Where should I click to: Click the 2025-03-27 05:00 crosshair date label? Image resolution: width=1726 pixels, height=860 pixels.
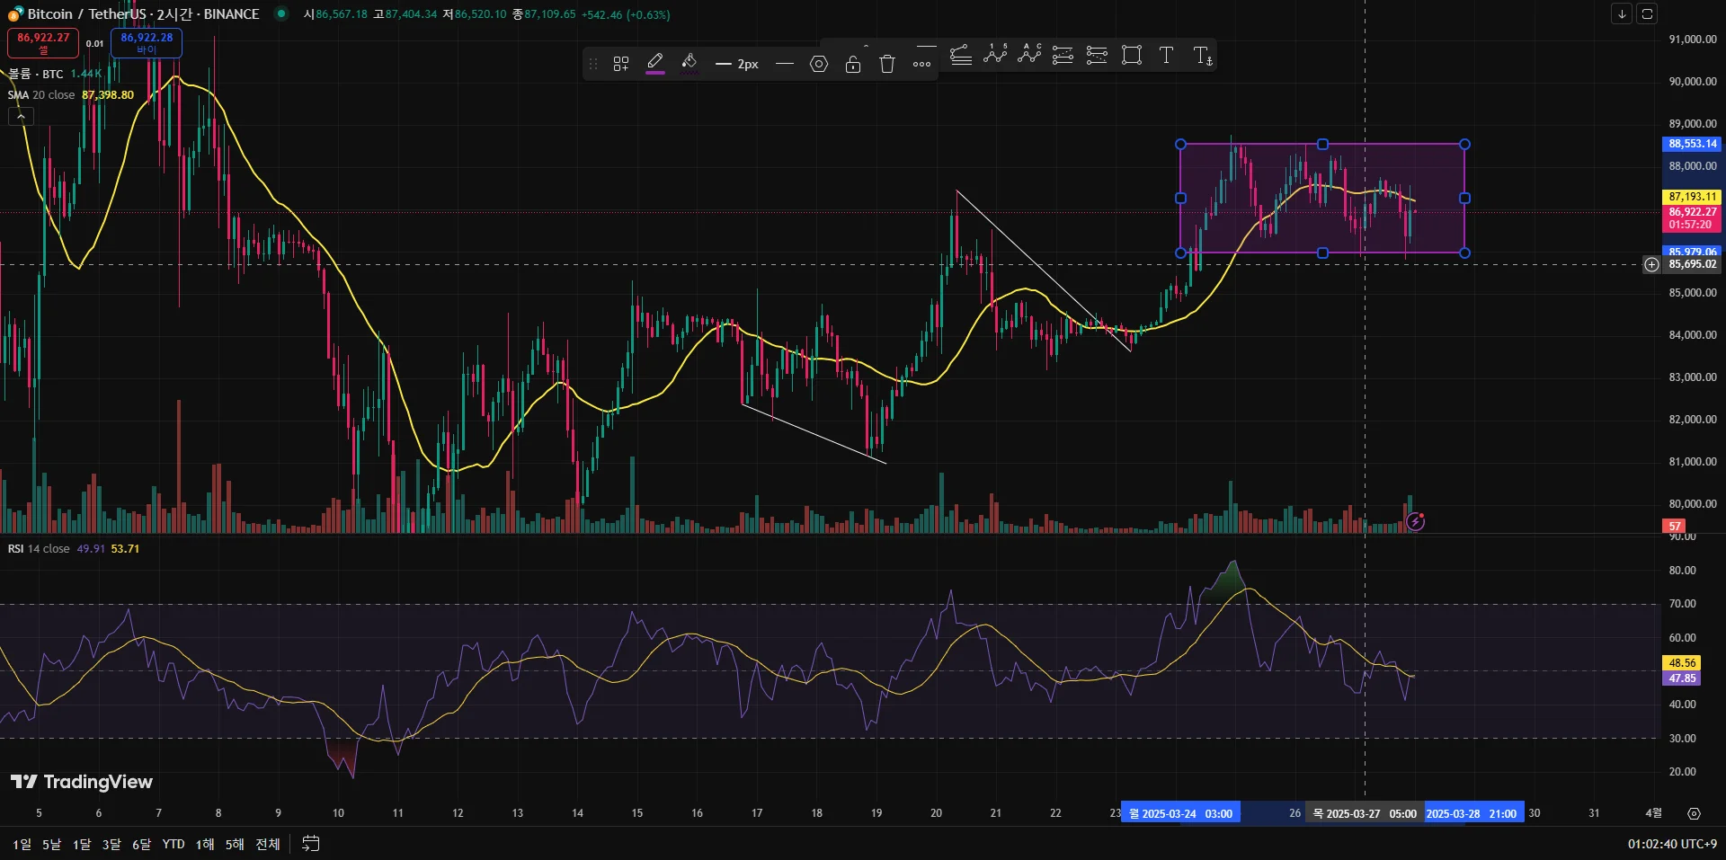[x=1365, y=813]
